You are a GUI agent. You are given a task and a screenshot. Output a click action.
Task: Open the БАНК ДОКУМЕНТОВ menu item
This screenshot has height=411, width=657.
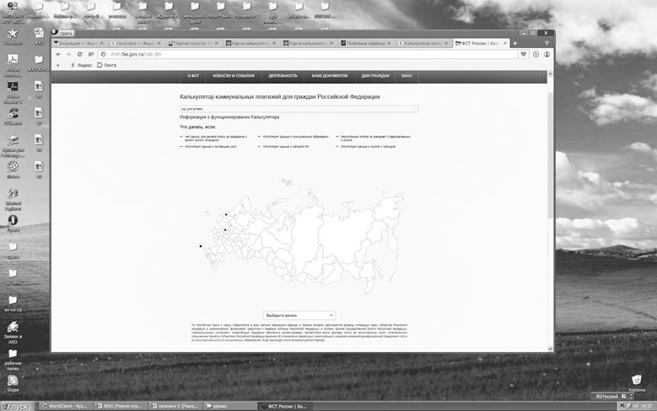tap(330, 76)
